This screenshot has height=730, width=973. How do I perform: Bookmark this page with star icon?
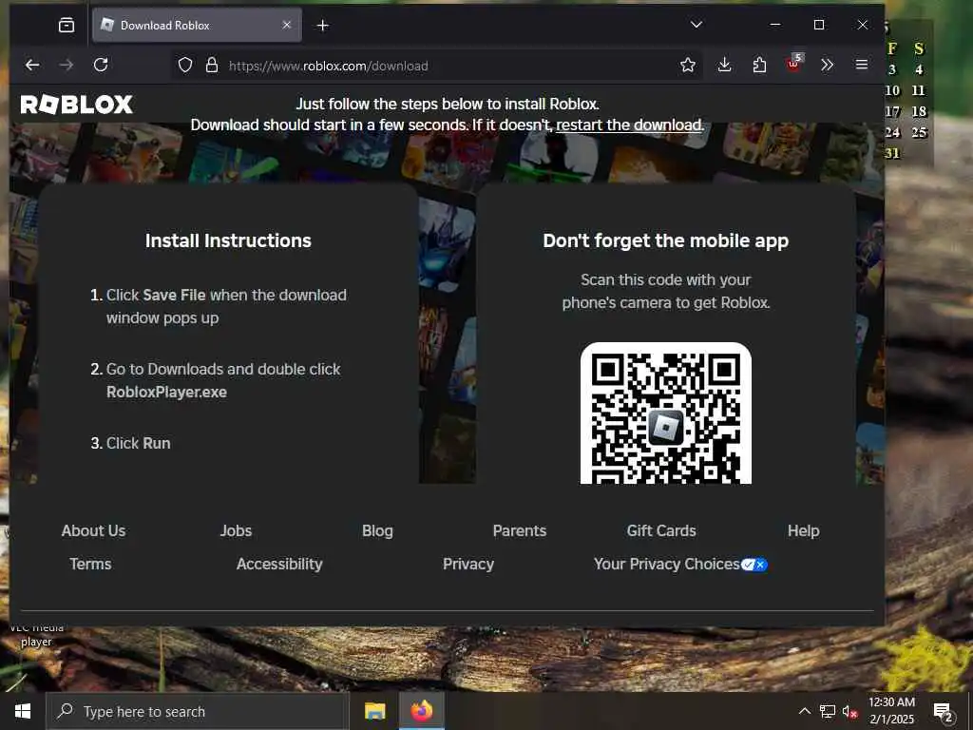click(688, 66)
